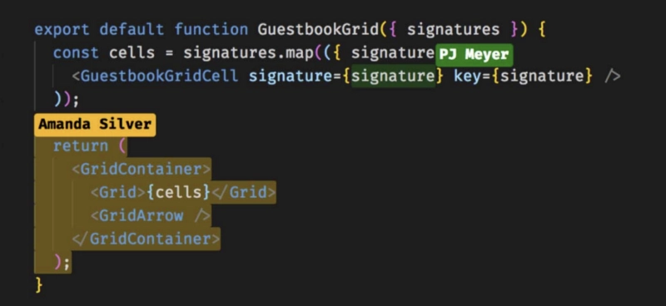Click the GuestbookGridCell component tag
The height and width of the screenshot is (306, 666).
(x=155, y=76)
